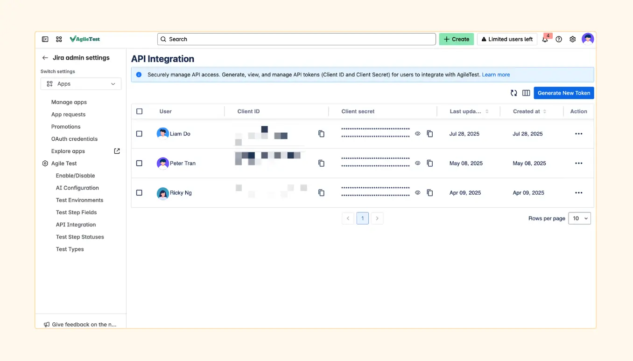Copy Liam Do's client secret

(x=430, y=134)
